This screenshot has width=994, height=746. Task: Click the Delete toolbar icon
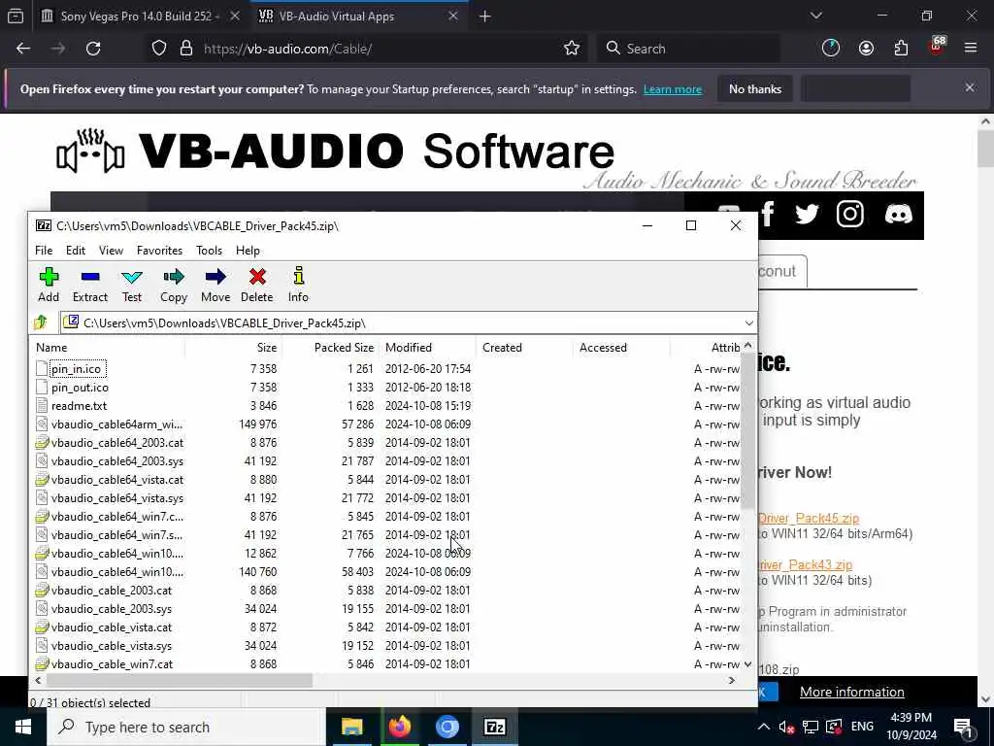click(x=256, y=285)
